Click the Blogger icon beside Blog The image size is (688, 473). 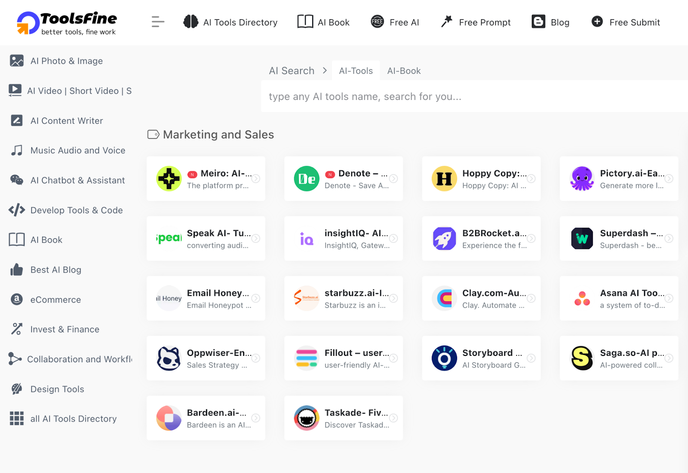point(538,21)
